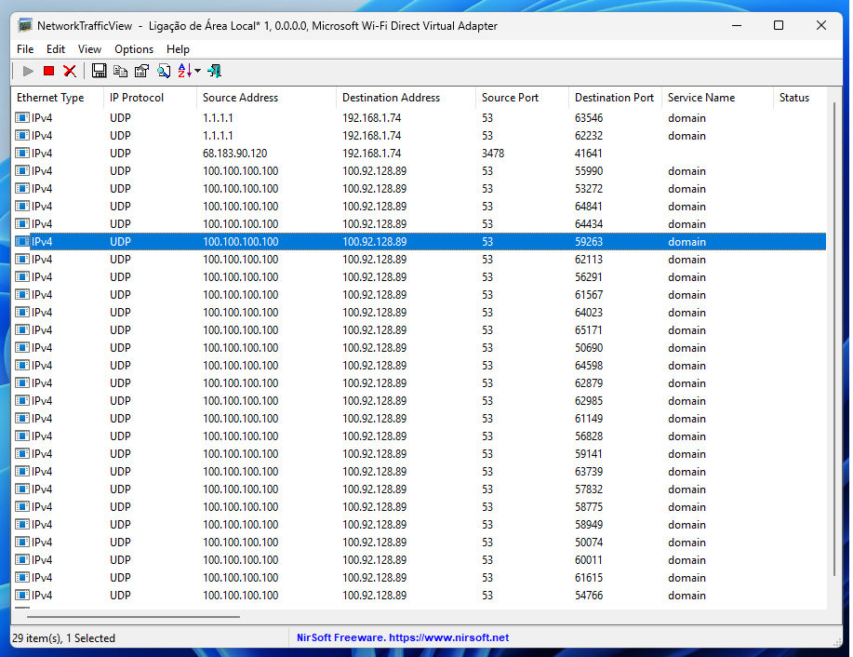The image size is (853, 657).
Task: Click destination port 56828
Action: point(589,436)
